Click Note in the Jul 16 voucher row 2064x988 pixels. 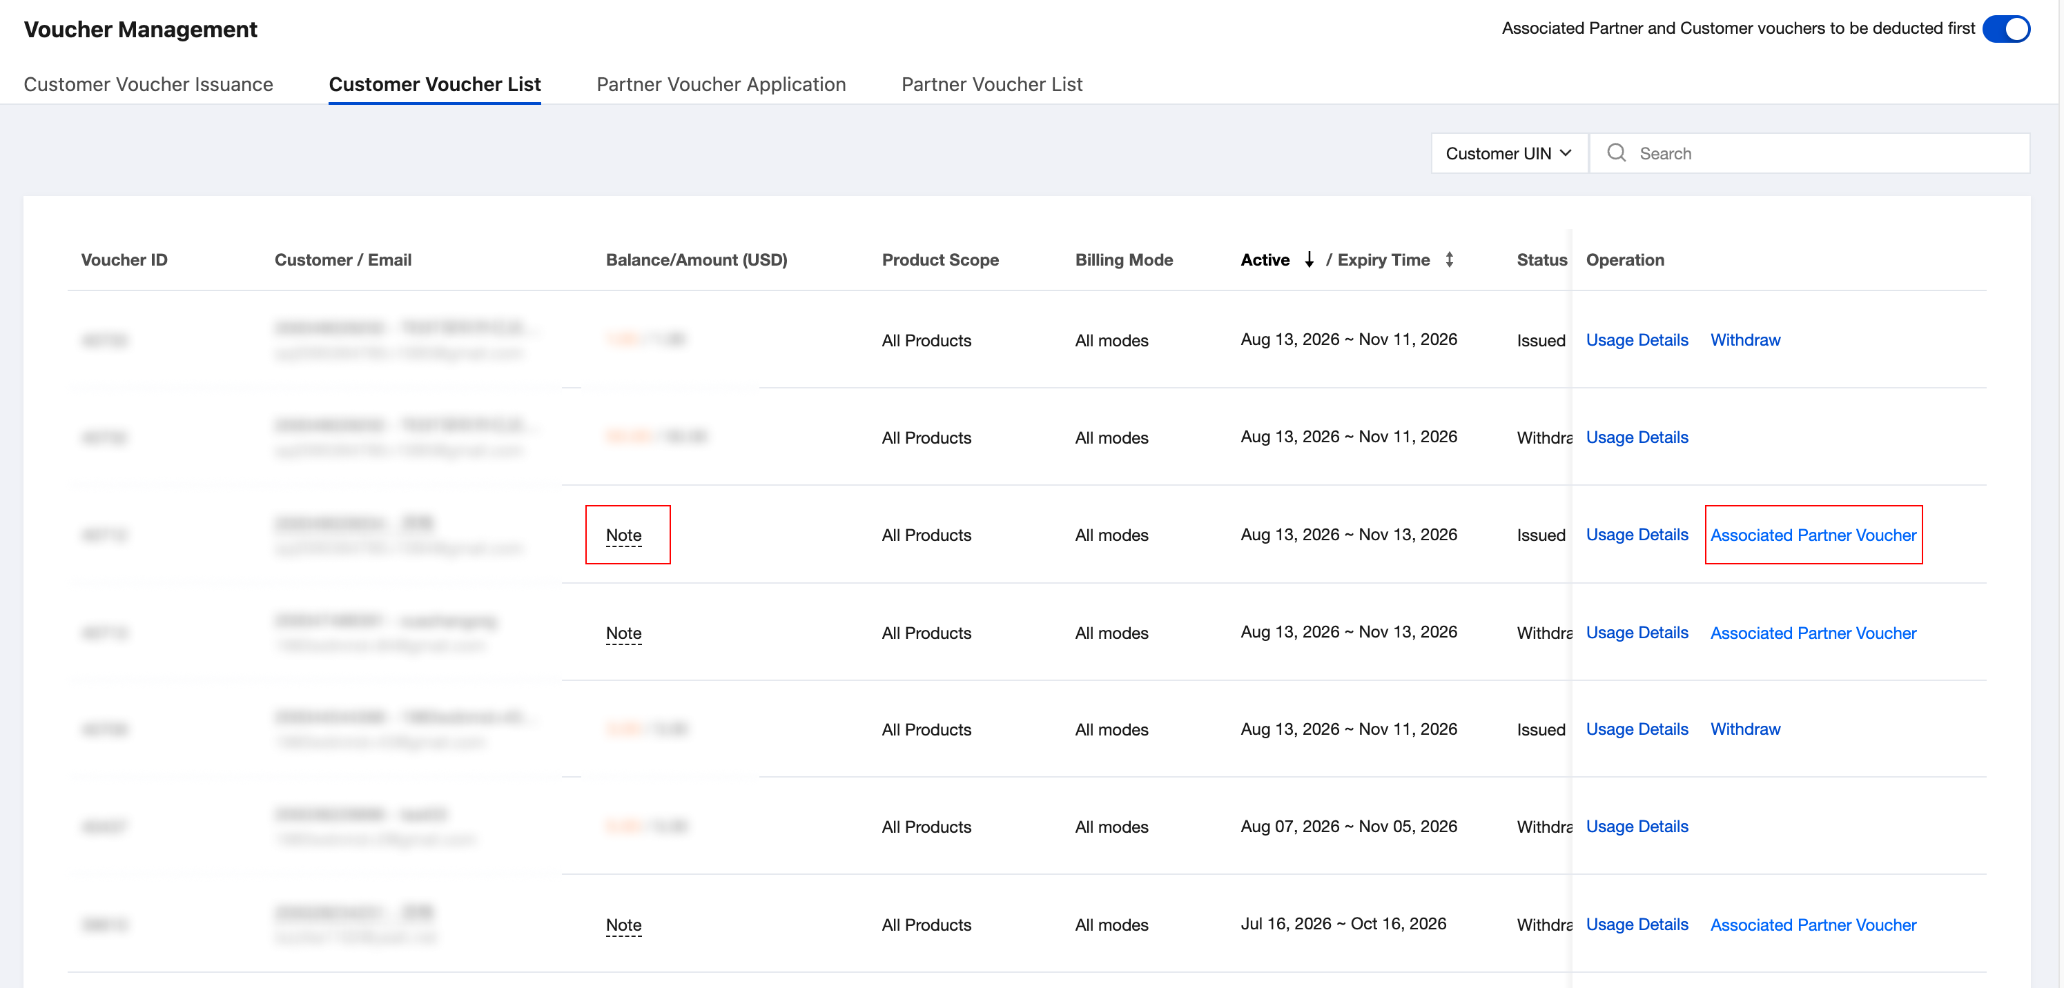pos(623,925)
